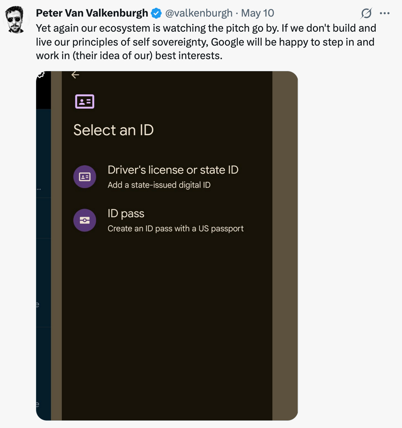Open the @valkenburgh handle link

pos(199,13)
